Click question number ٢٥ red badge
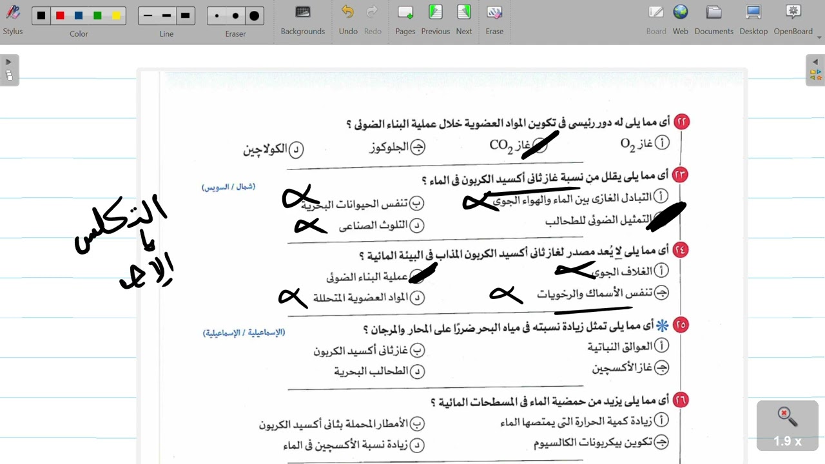Image resolution: width=825 pixels, height=464 pixels. click(681, 325)
